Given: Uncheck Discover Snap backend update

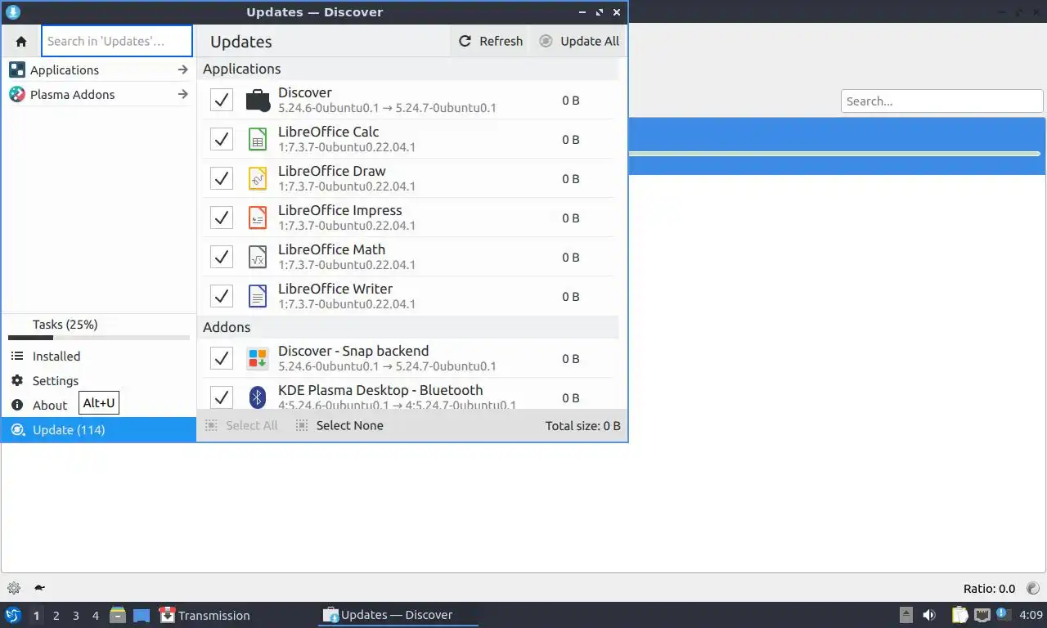Looking at the screenshot, I should 222,358.
